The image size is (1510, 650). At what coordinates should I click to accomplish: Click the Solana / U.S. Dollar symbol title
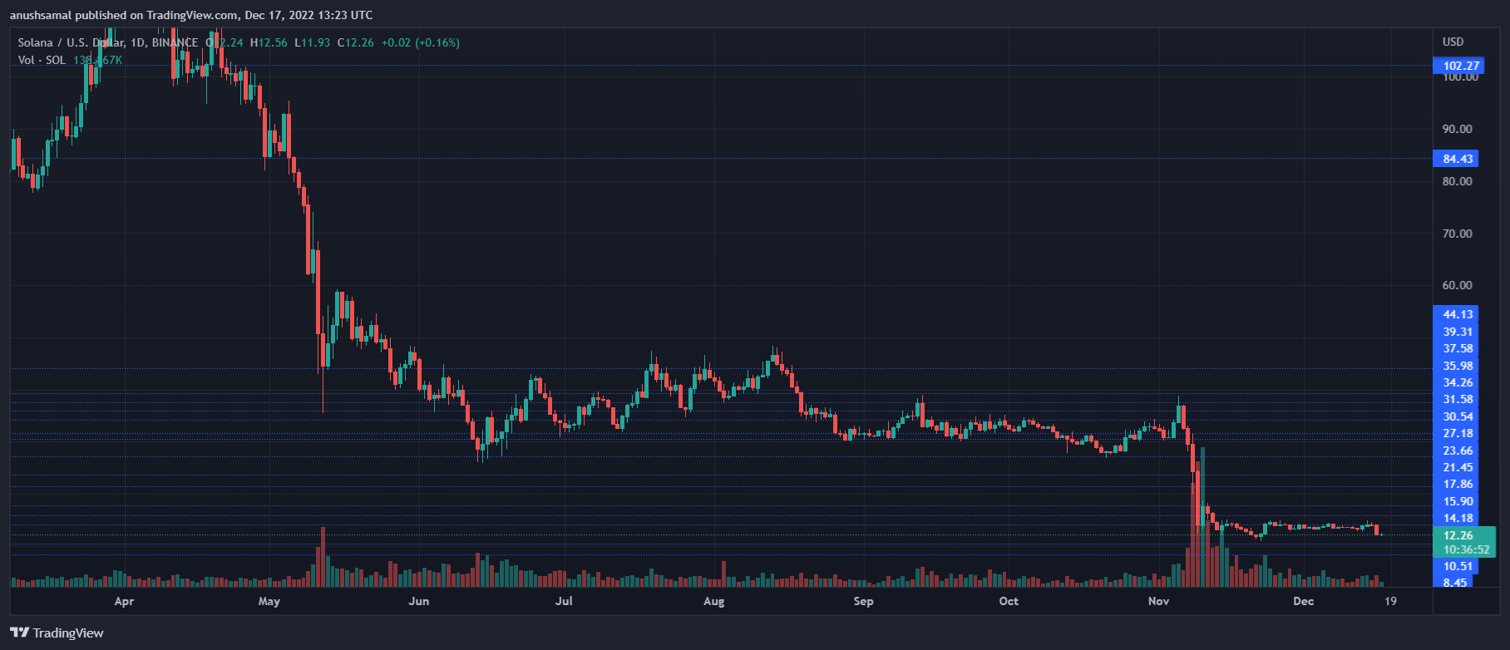coord(71,42)
